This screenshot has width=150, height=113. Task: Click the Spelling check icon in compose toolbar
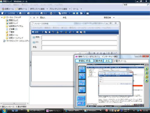click(x=61, y=32)
